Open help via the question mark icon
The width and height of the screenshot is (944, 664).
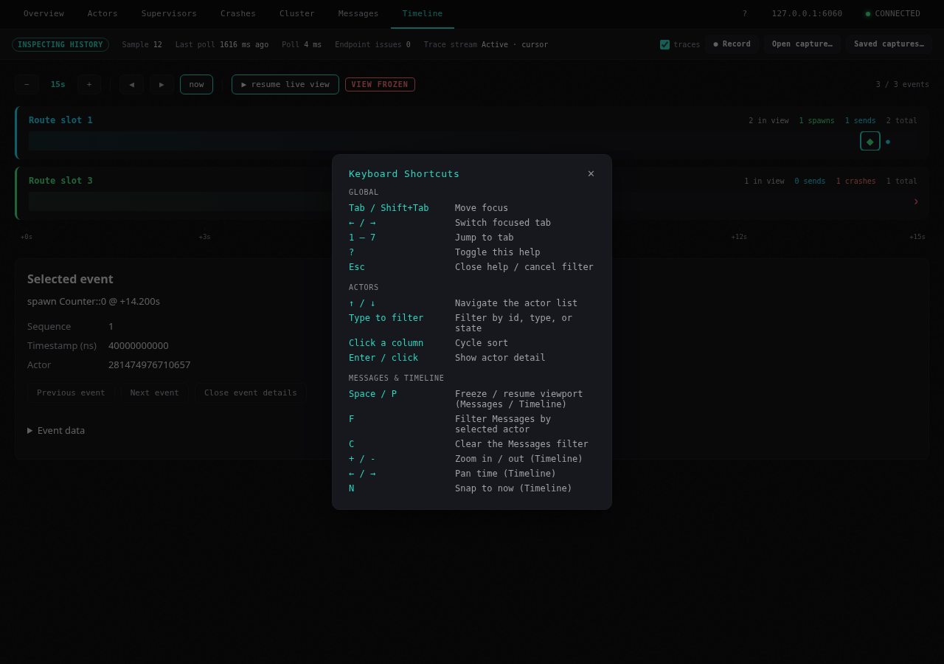coord(744,13)
